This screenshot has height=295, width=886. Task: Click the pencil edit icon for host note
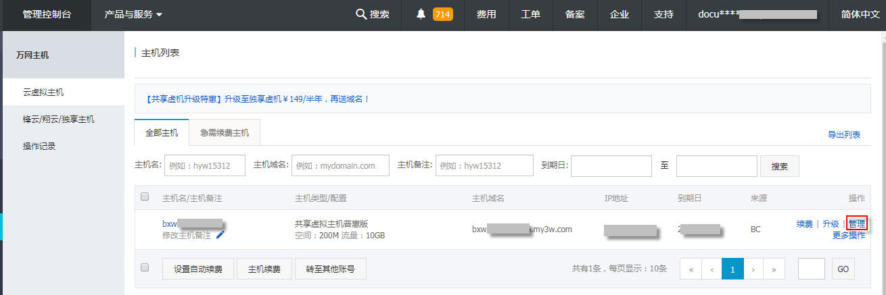[220, 235]
